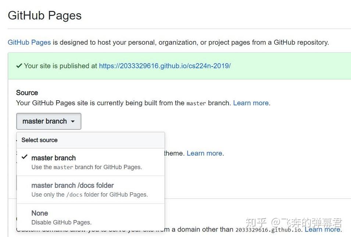Click the Zhihu logo watermark
Image resolution: width=351 pixels, height=237 pixels.
[x=256, y=223]
